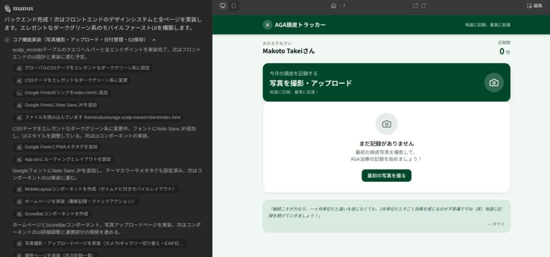Click the home icon in address bar

[x=334, y=5]
